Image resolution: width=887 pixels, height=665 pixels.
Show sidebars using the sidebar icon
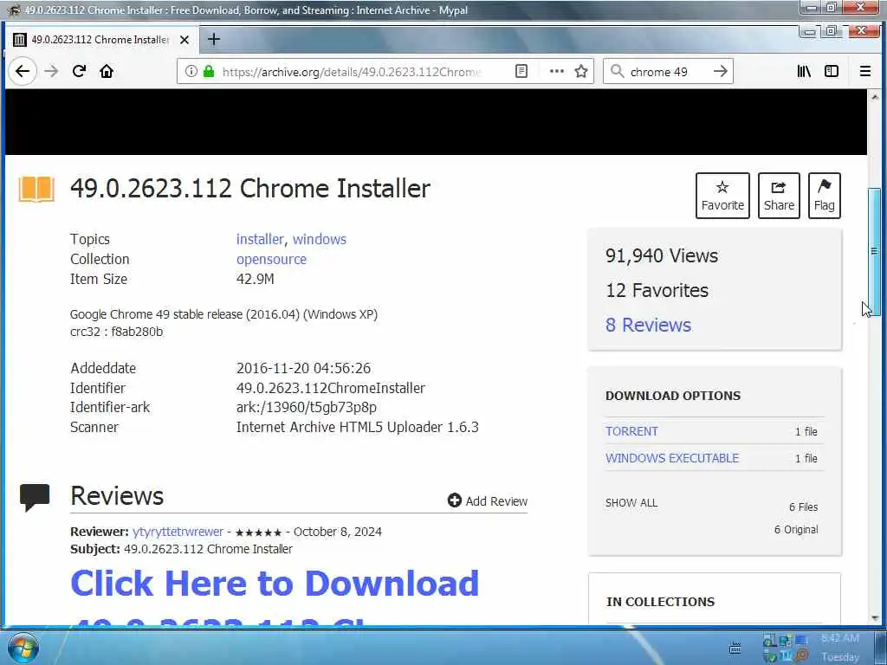click(832, 71)
